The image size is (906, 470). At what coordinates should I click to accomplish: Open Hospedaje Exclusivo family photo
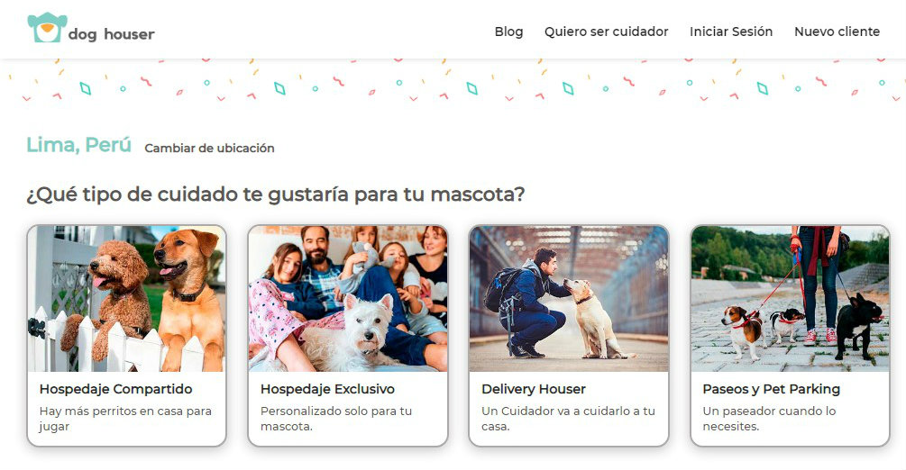[x=348, y=299]
